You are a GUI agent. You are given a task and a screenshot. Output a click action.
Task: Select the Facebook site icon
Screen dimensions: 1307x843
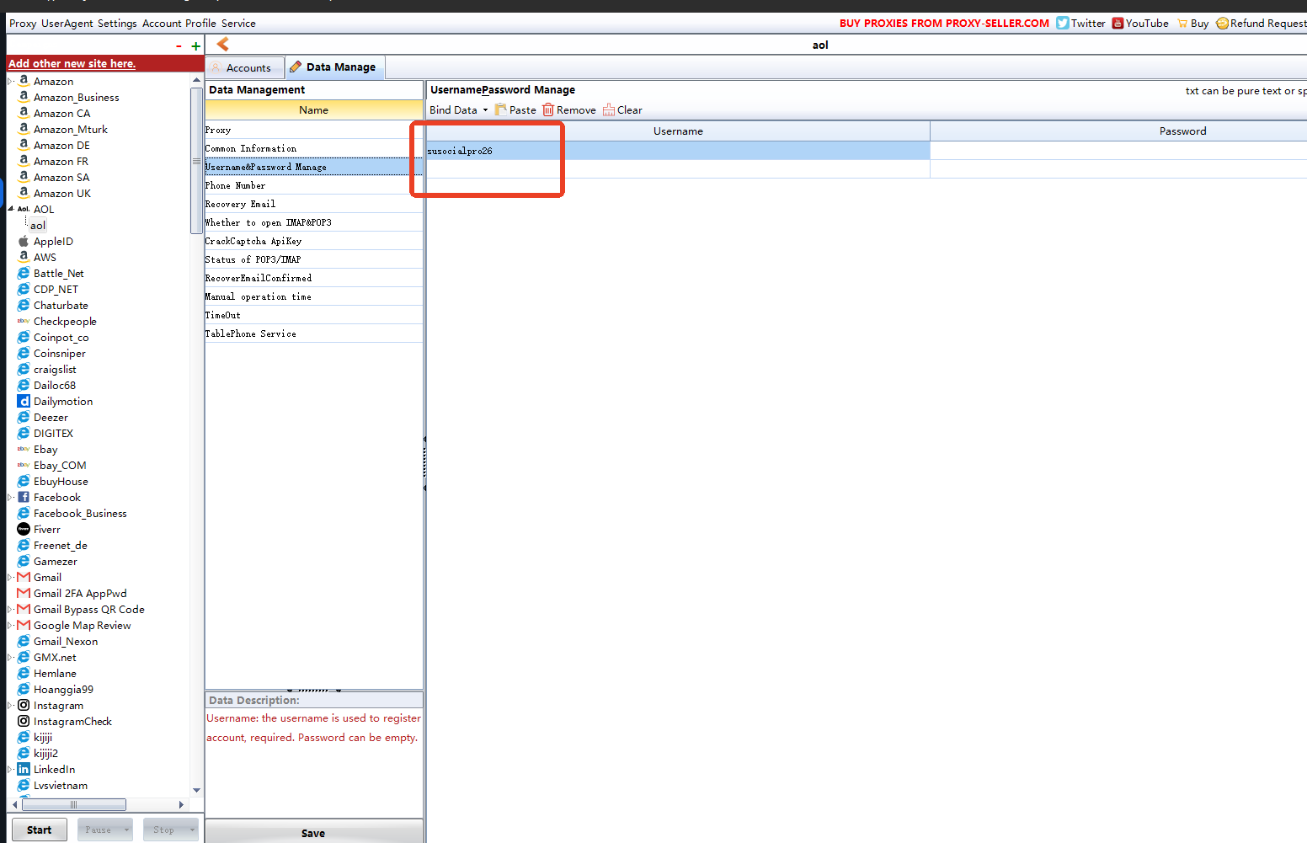tap(24, 497)
